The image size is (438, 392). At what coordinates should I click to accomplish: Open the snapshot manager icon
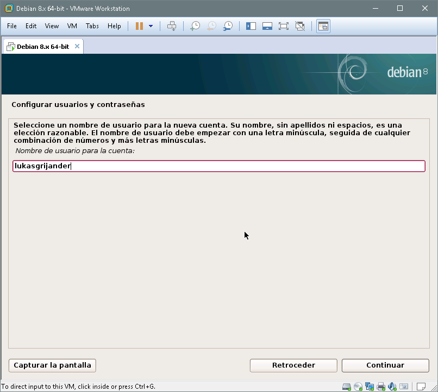click(x=228, y=26)
